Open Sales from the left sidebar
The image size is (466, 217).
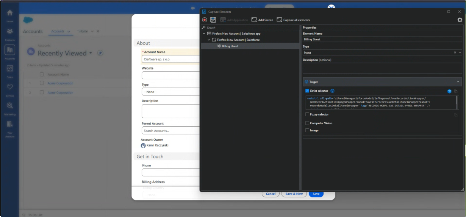coord(9,69)
